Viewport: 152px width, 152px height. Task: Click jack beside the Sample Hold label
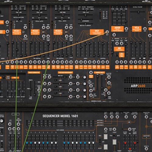click(91, 72)
